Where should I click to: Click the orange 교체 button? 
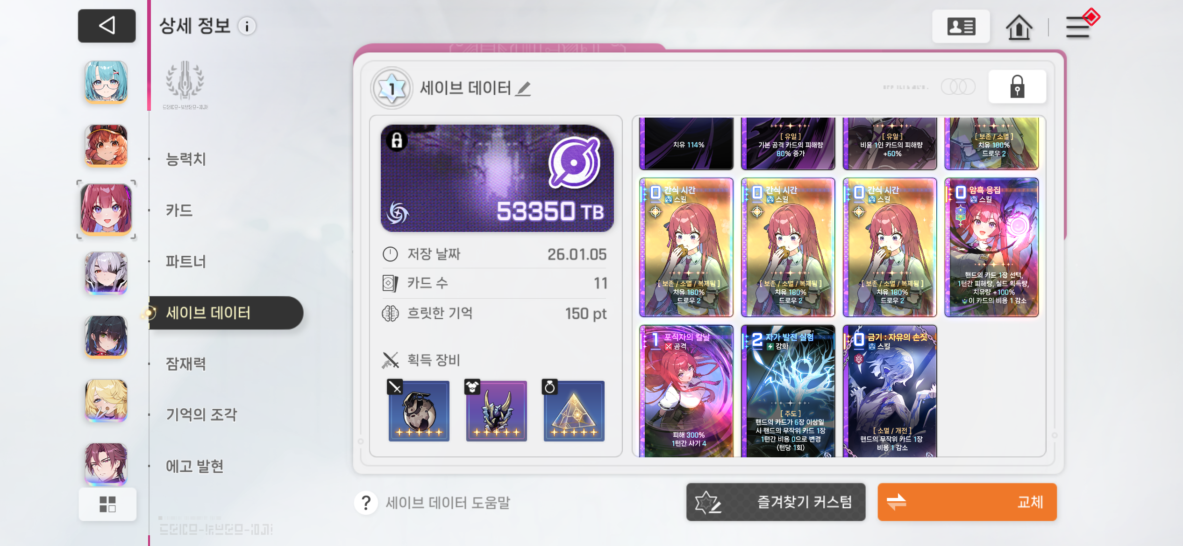tap(967, 502)
